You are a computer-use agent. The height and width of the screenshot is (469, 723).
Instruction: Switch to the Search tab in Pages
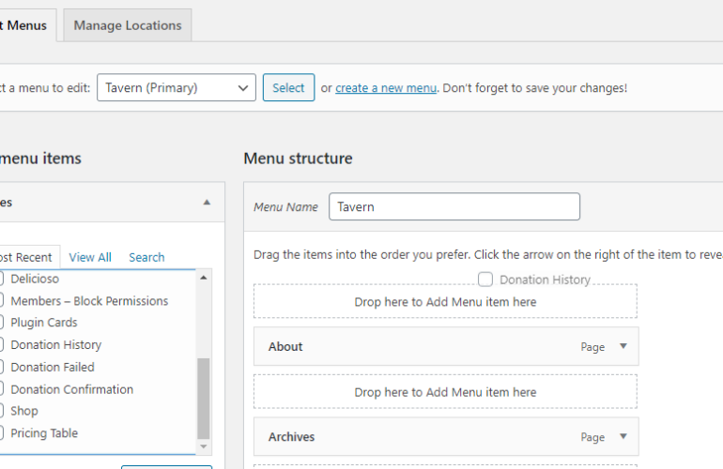[146, 257]
